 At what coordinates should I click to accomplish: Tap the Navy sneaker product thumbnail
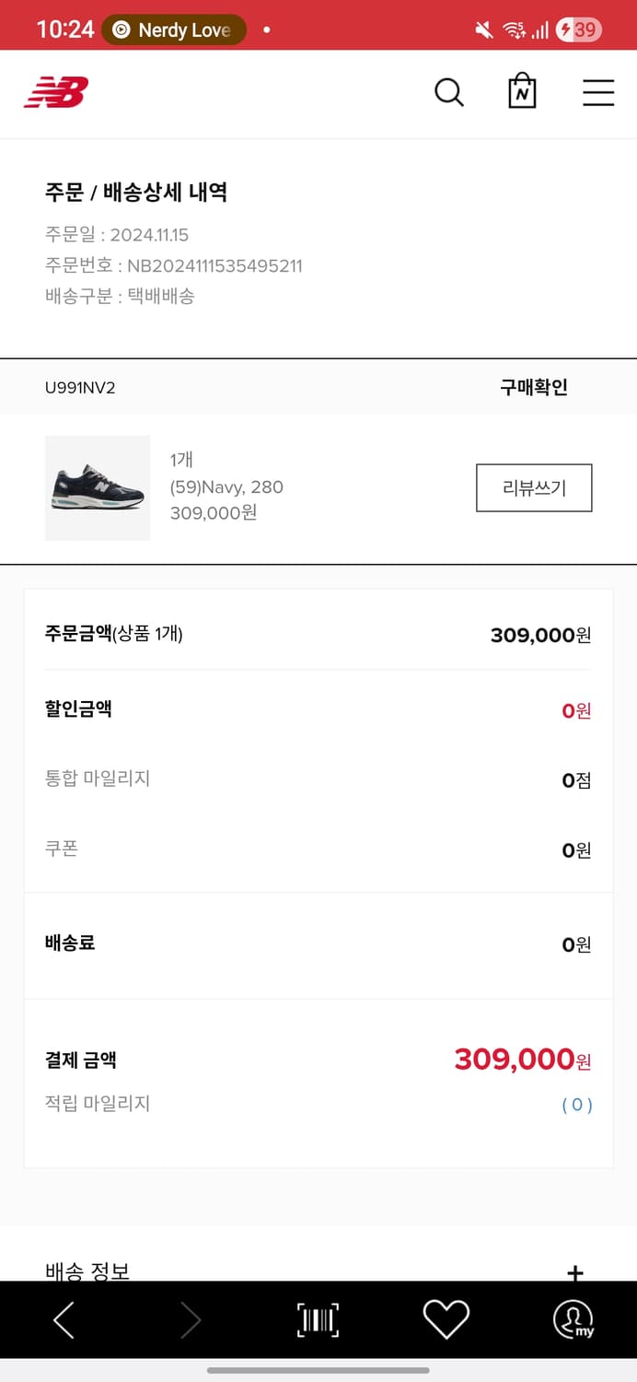(98, 488)
